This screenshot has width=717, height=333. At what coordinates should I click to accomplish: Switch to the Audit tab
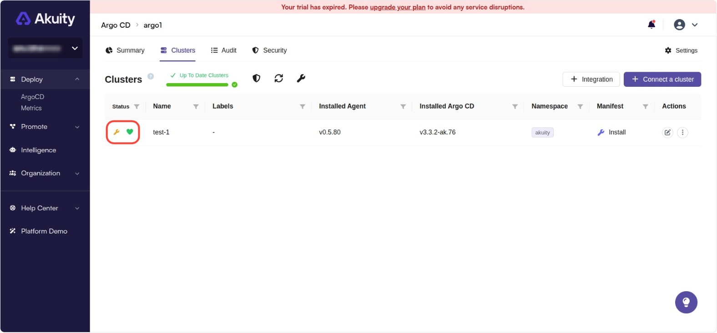coord(223,50)
